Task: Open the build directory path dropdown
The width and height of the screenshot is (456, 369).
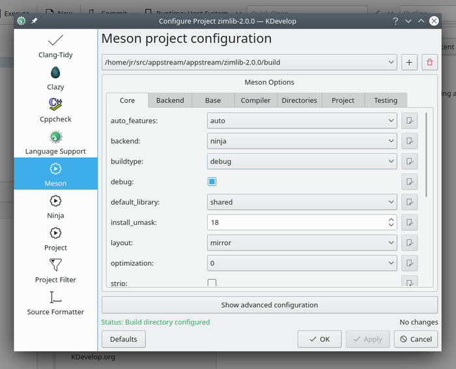Action: point(249,63)
